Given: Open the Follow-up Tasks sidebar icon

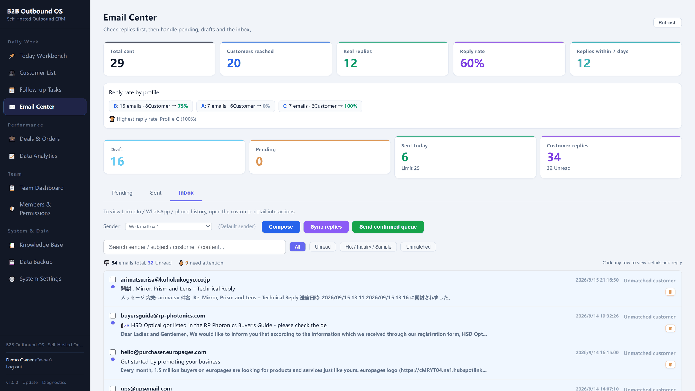Looking at the screenshot, I should (12, 90).
